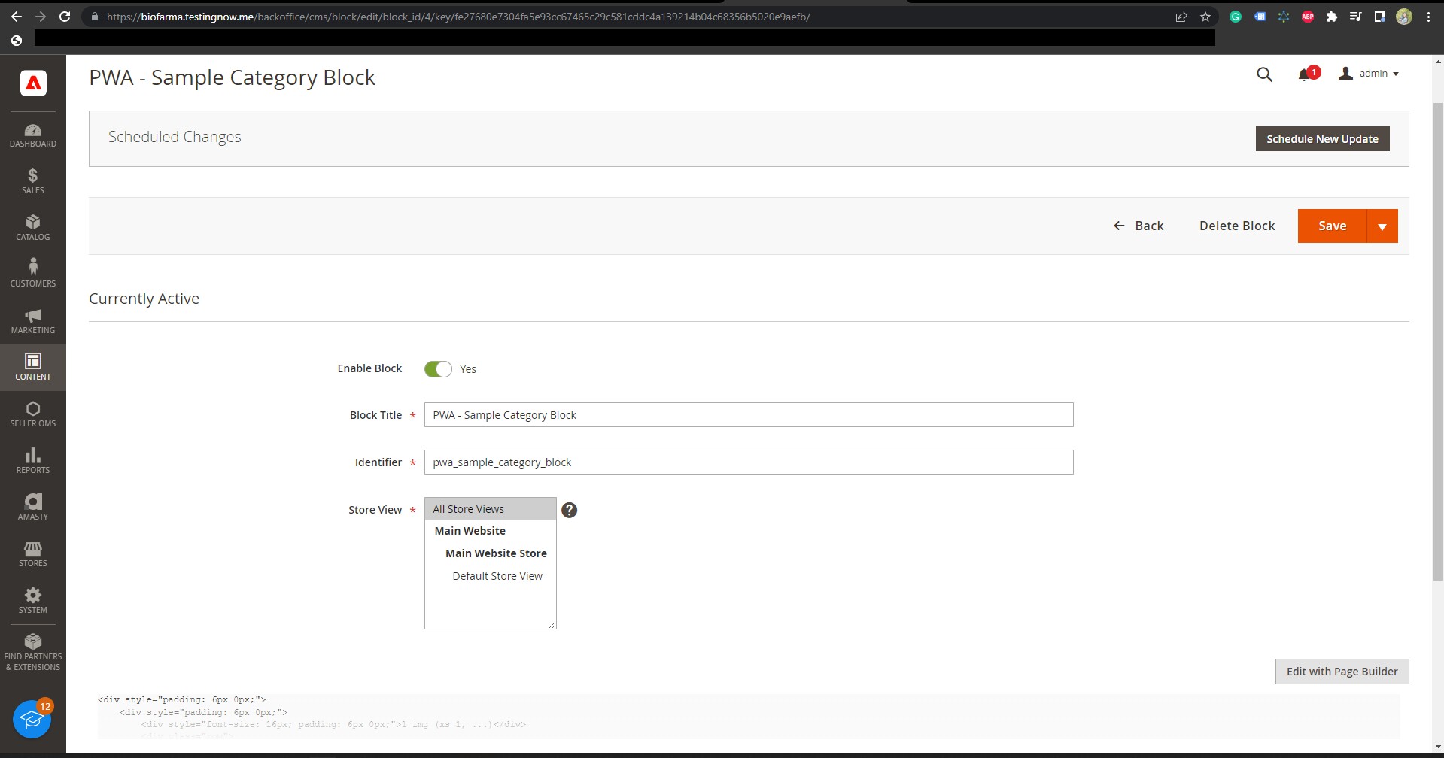This screenshot has width=1444, height=758.
Task: Click the Adblock Plus extension icon
Action: 1308,17
